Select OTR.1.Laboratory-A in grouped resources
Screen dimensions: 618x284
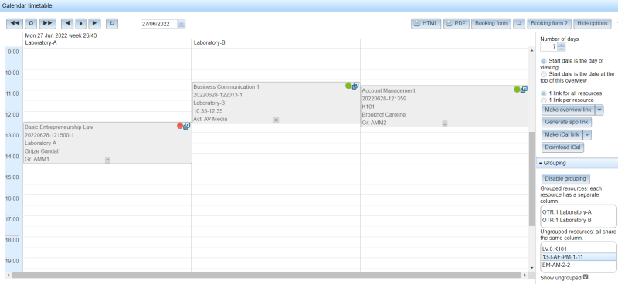579,212
